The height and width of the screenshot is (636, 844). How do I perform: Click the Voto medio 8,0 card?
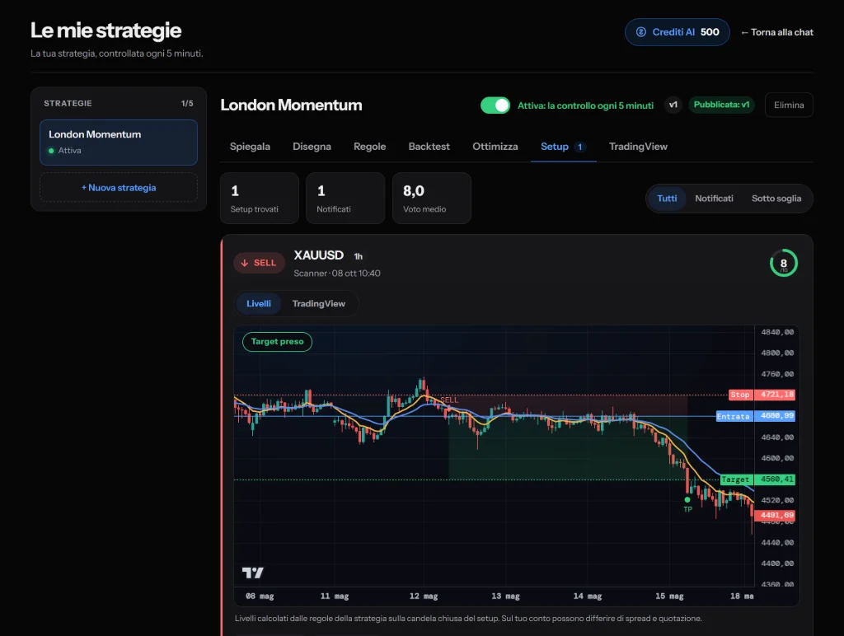pyautogui.click(x=432, y=198)
